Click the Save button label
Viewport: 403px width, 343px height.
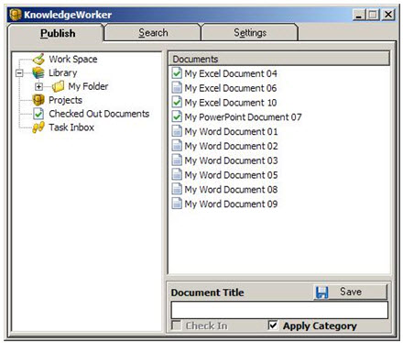coord(351,292)
